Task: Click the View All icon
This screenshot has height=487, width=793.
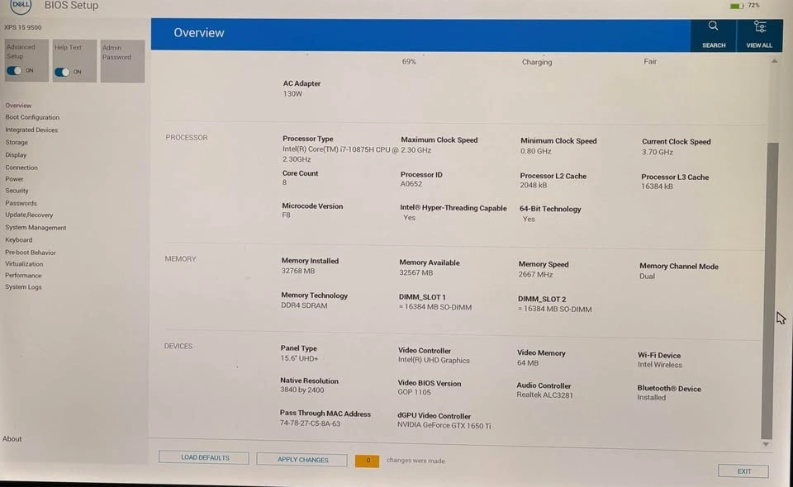Action: [x=759, y=27]
